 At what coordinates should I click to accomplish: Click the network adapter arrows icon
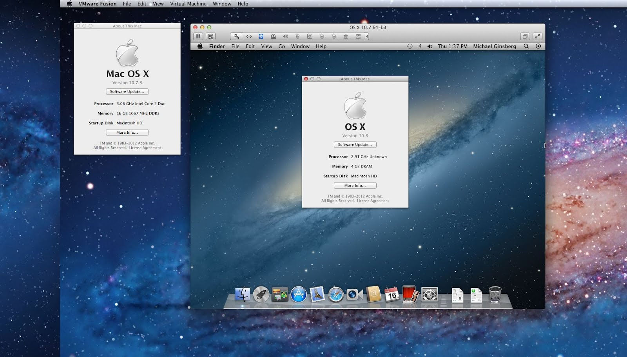pyautogui.click(x=249, y=36)
